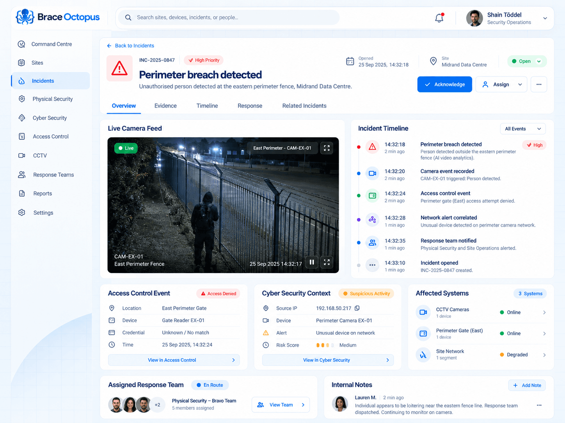Click the Settings gear icon
This screenshot has width=565, height=423.
[x=22, y=213]
